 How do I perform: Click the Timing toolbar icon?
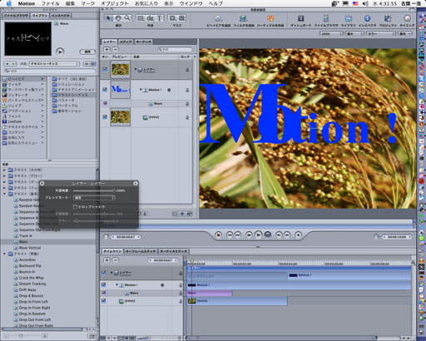click(407, 18)
